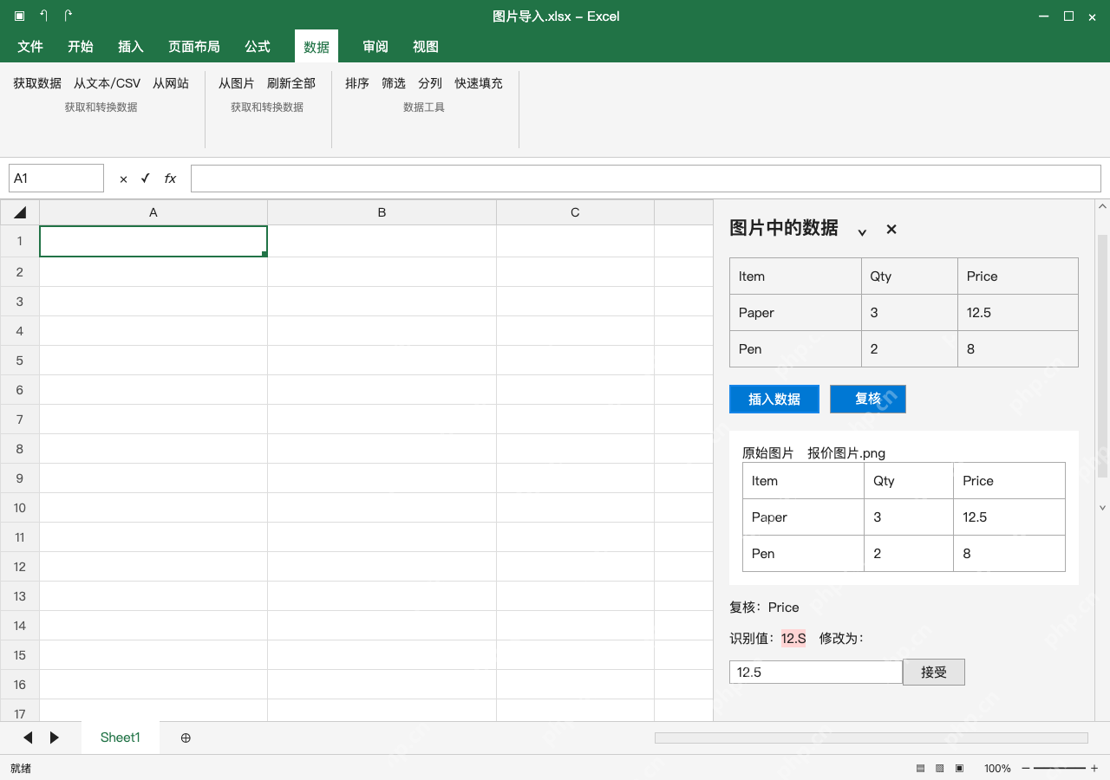
Task: Click the 筛选 filter command
Action: click(394, 83)
